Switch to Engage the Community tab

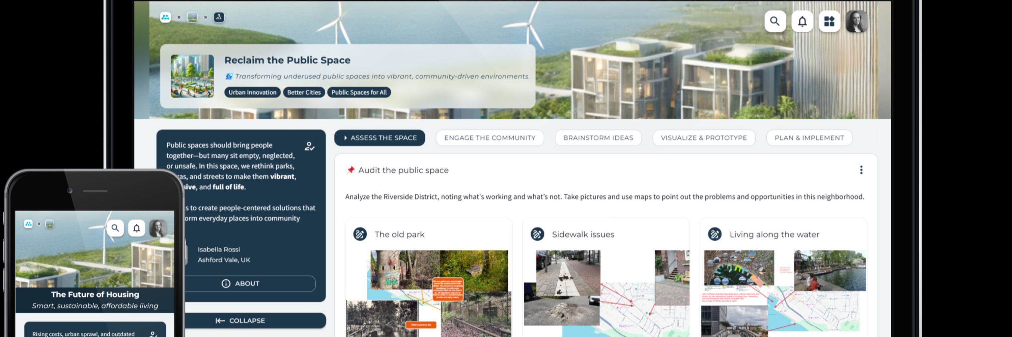point(489,138)
